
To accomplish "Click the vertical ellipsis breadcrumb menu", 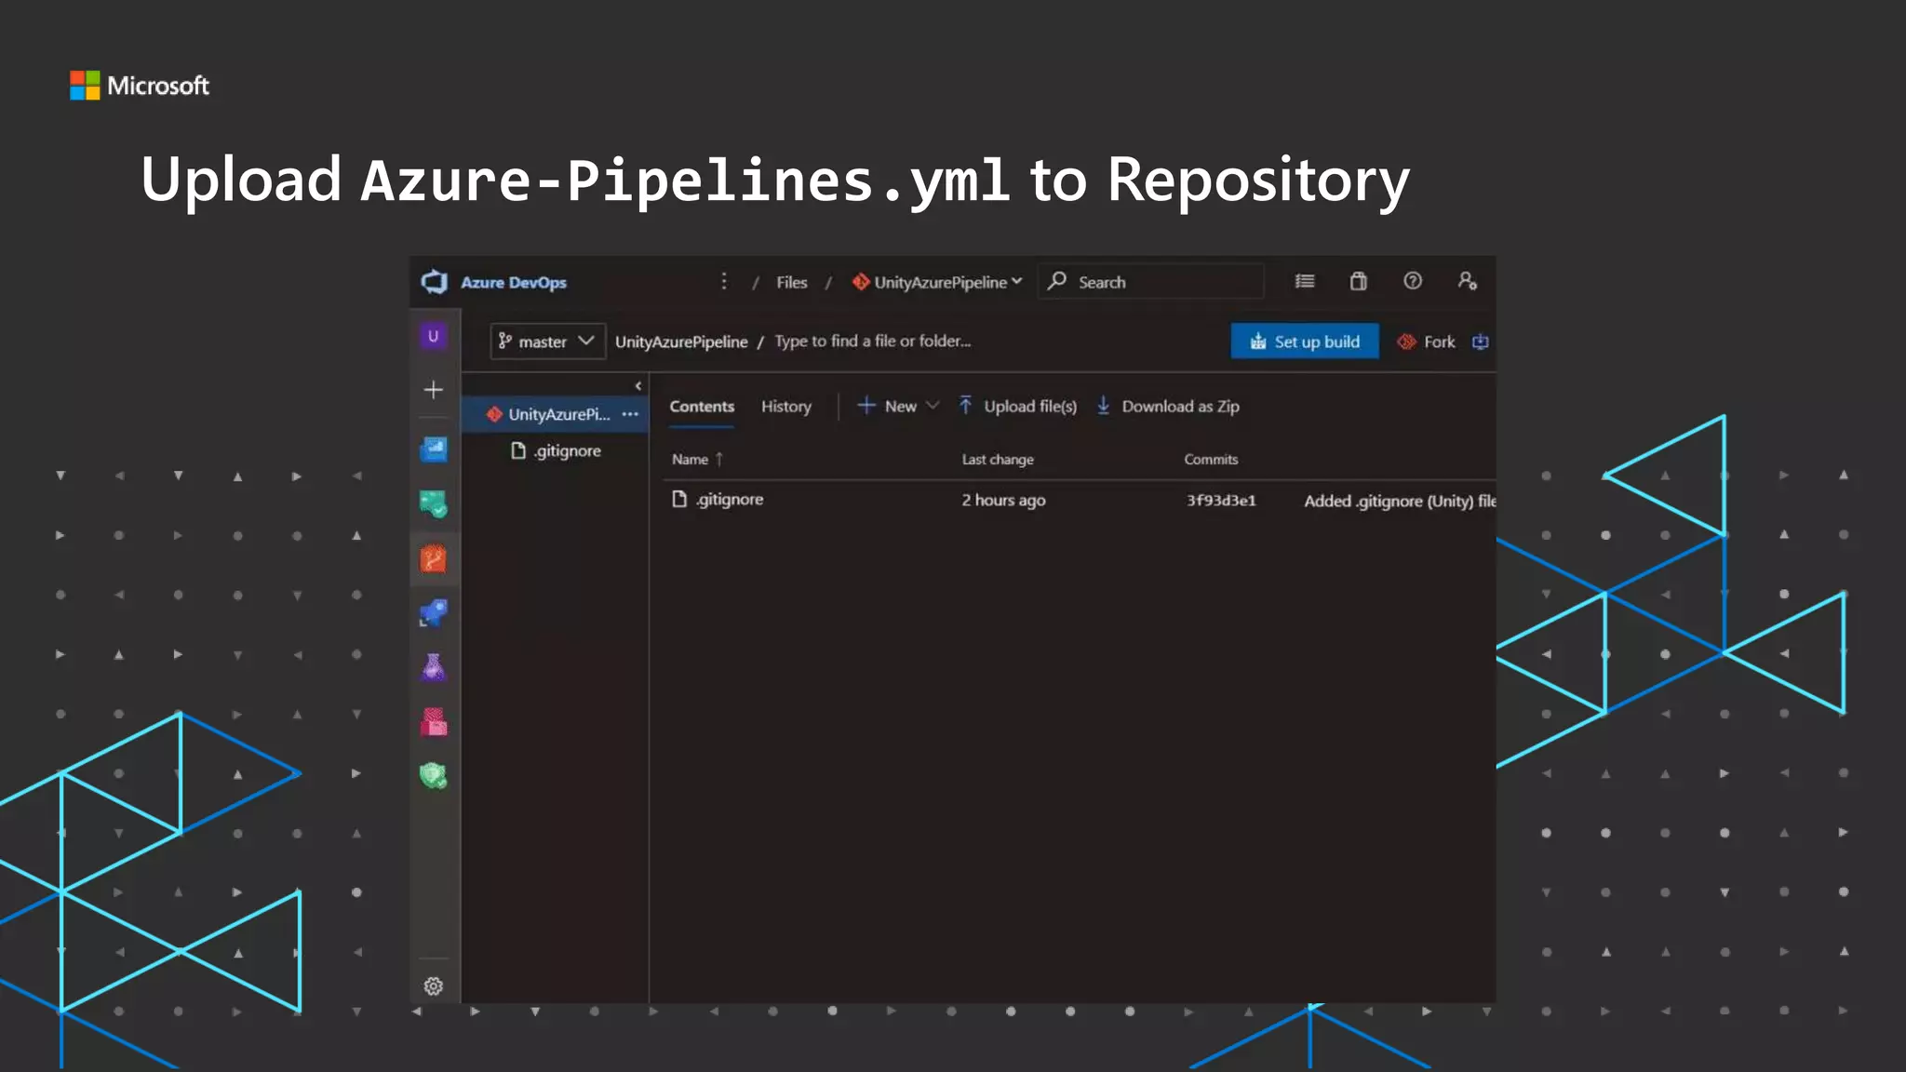I will pos(724,281).
